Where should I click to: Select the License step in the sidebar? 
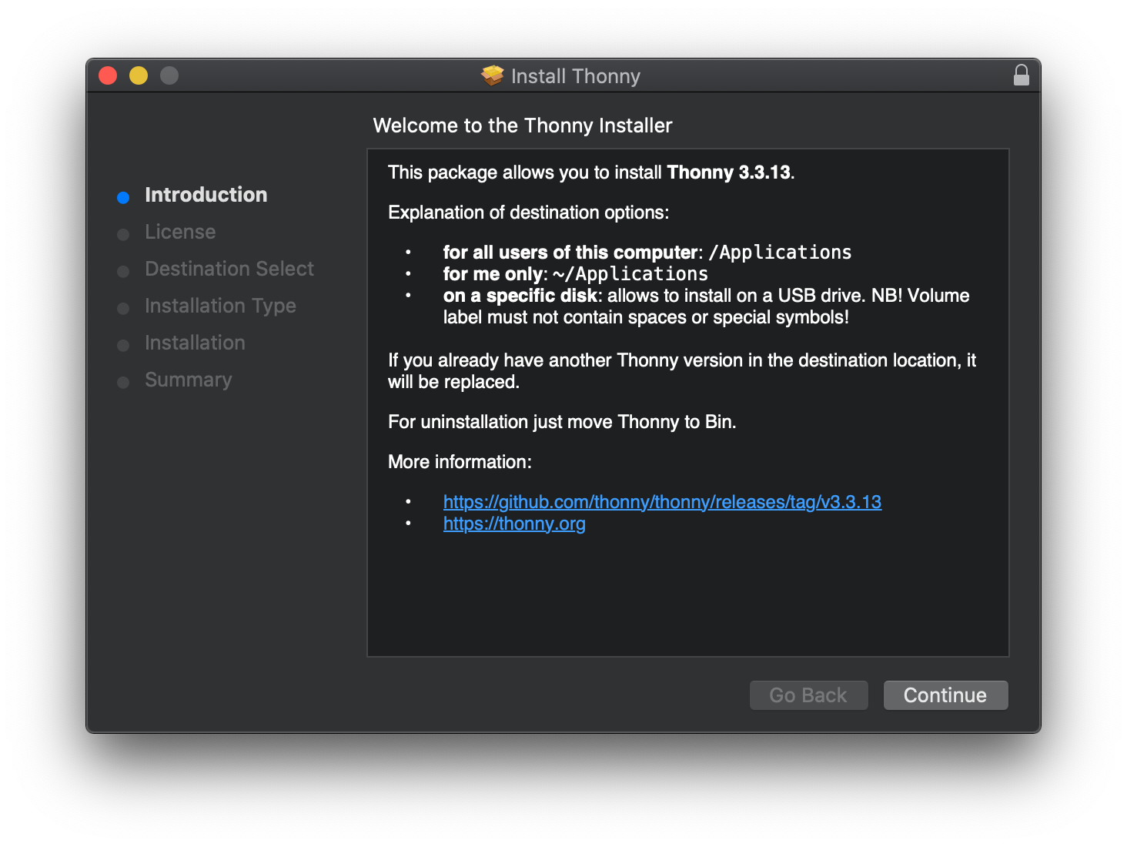pyautogui.click(x=180, y=232)
